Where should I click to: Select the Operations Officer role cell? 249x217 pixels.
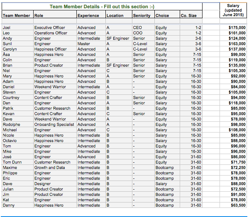[55, 33]
